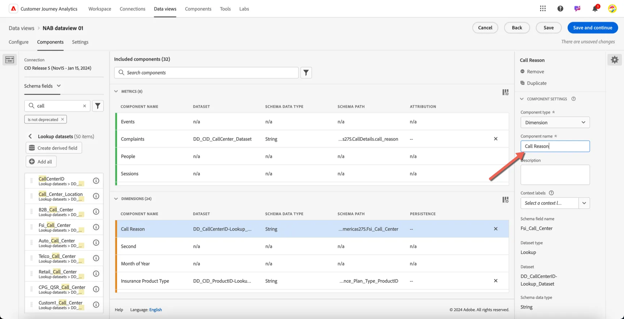The width and height of the screenshot is (624, 319).
Task: Click the Adobe logo icon
Action: click(x=13, y=9)
